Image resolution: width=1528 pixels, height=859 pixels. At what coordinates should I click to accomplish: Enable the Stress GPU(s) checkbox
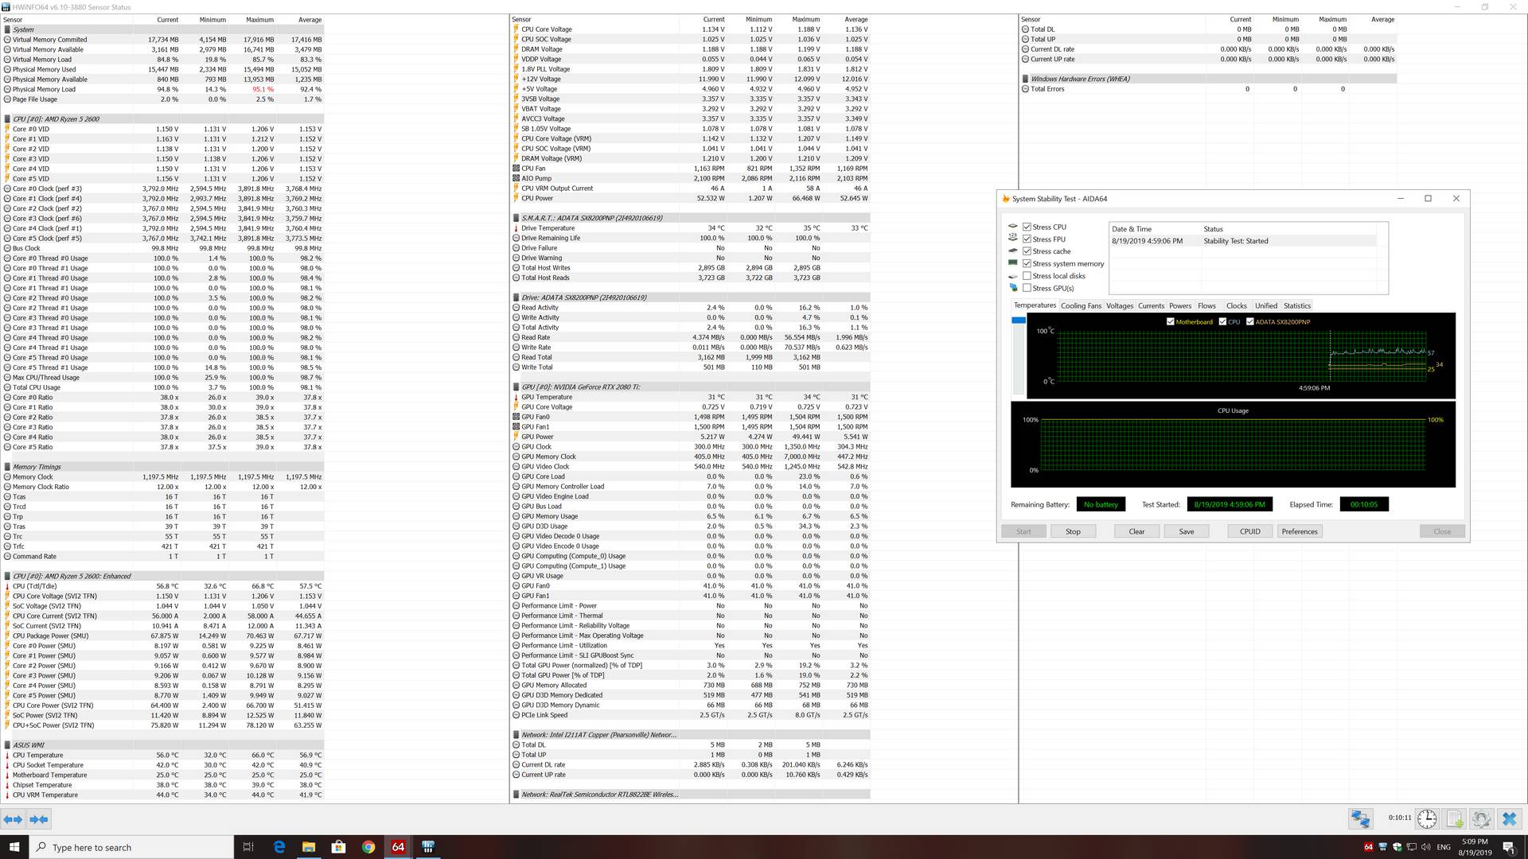[1027, 288]
